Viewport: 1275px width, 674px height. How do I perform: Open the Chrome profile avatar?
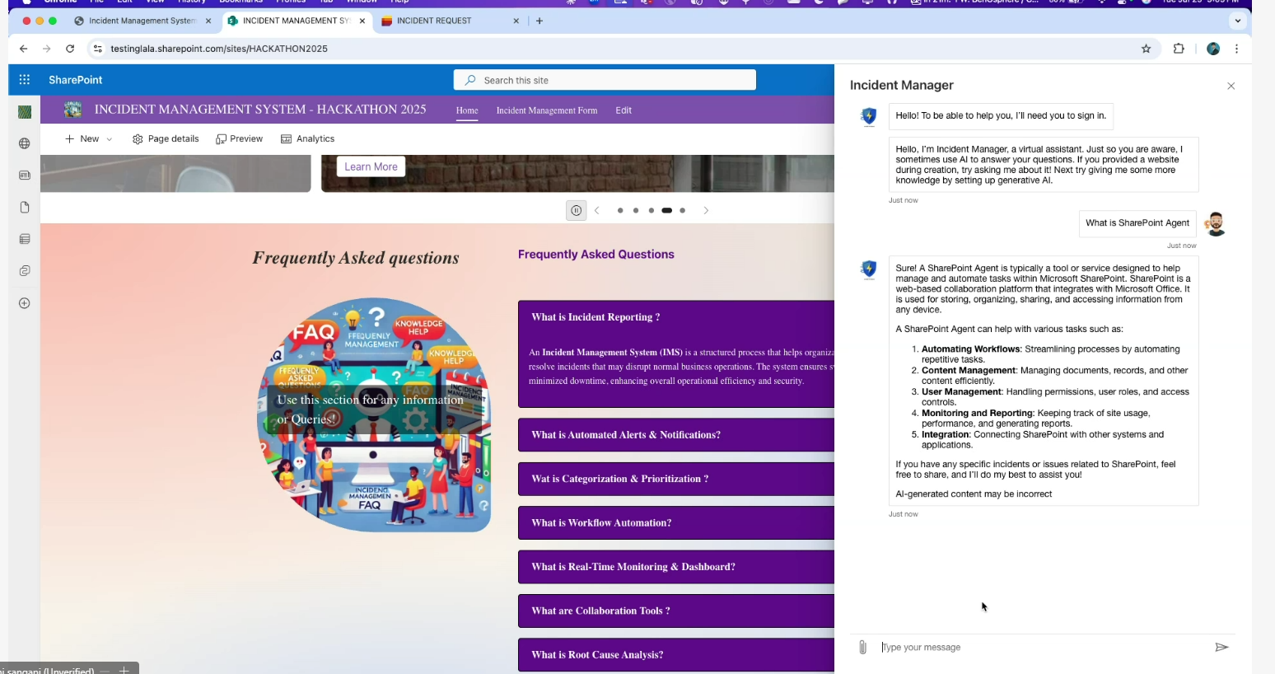point(1213,49)
